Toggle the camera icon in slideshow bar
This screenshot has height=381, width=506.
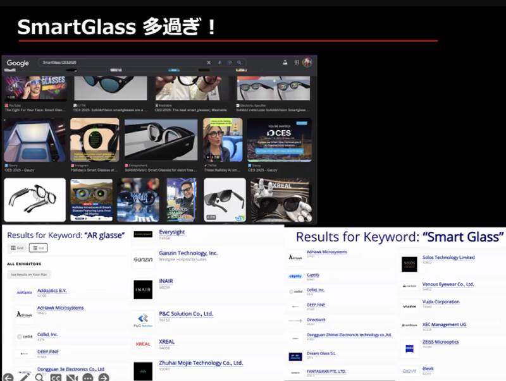point(71,378)
